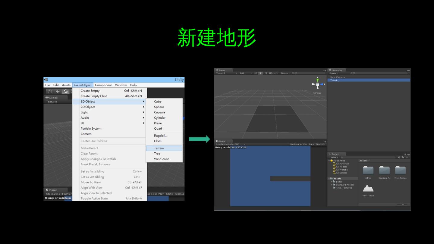Image resolution: width=434 pixels, height=244 pixels.
Task: Open the Hierarchy Create dropdown
Action: point(333,73)
